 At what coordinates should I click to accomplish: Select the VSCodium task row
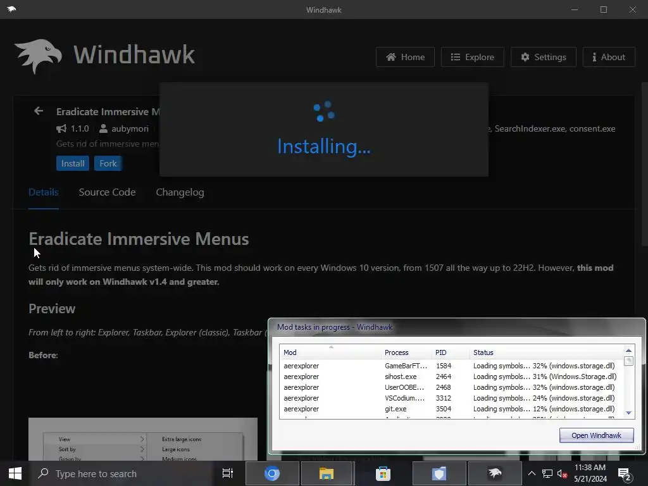pos(451,398)
